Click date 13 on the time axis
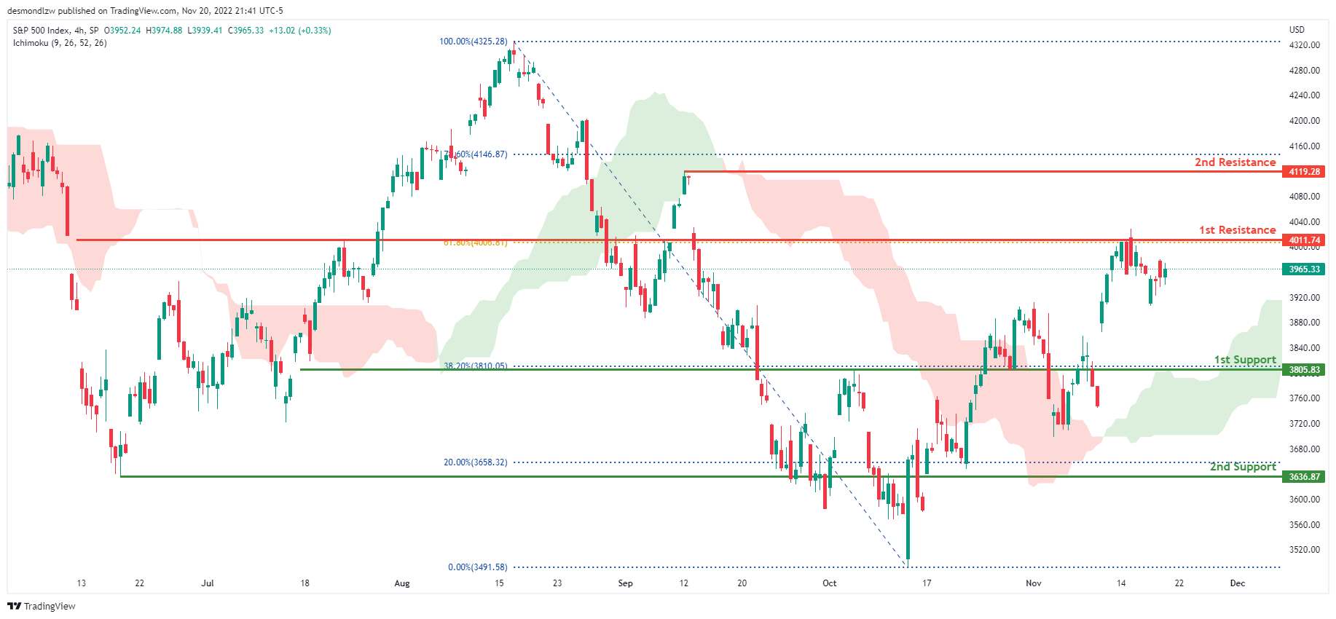This screenshot has width=1336, height=619. point(81,583)
